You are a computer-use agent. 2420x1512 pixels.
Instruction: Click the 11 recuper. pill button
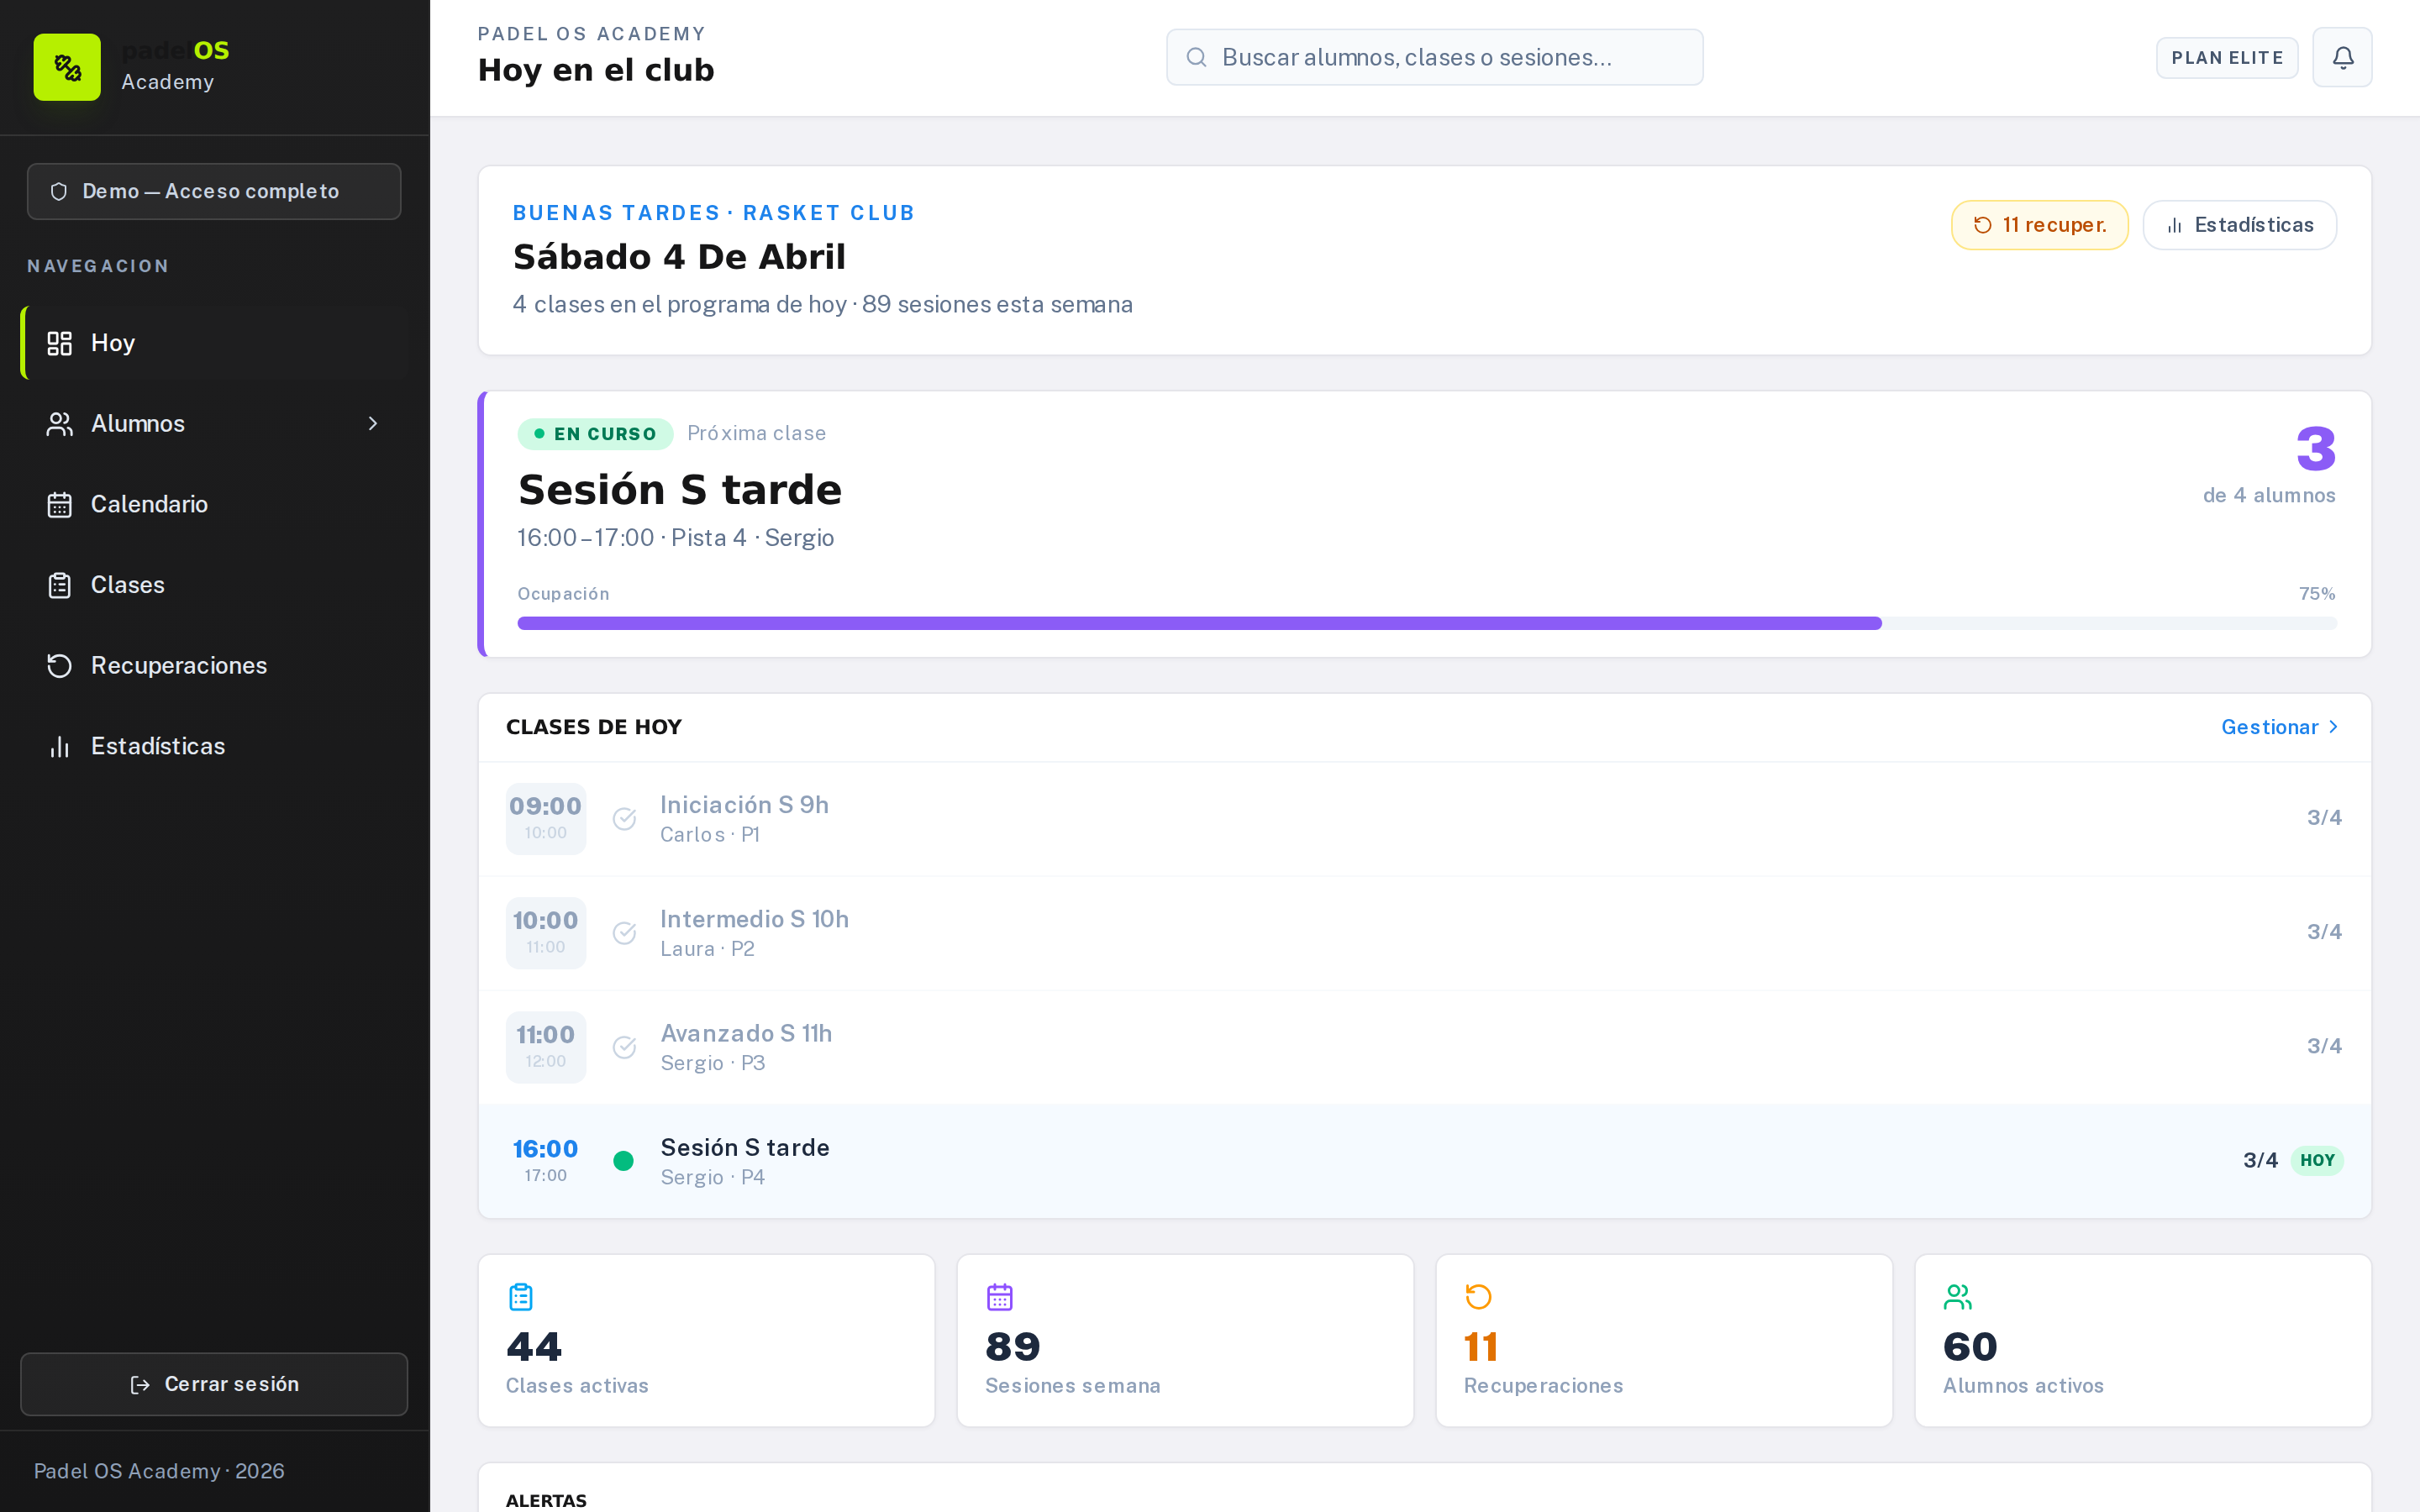2039,225
